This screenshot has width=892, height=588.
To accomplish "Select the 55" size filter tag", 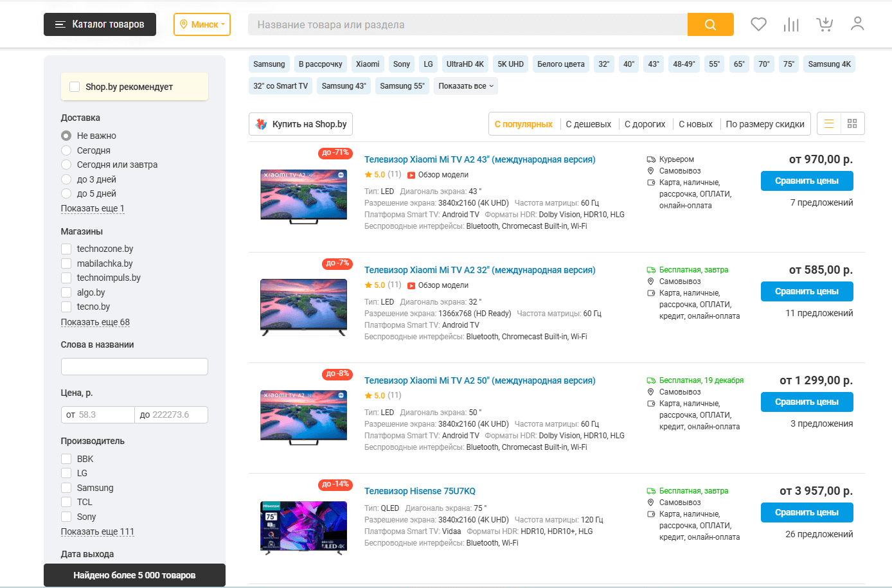I will click(x=714, y=64).
